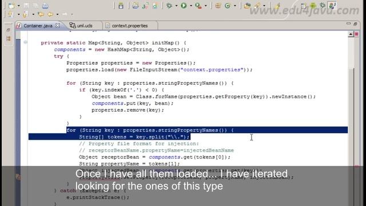The width and height of the screenshot is (366, 206).
Task: Click the 'components.put(key, bean);' line
Action: click(x=133, y=103)
